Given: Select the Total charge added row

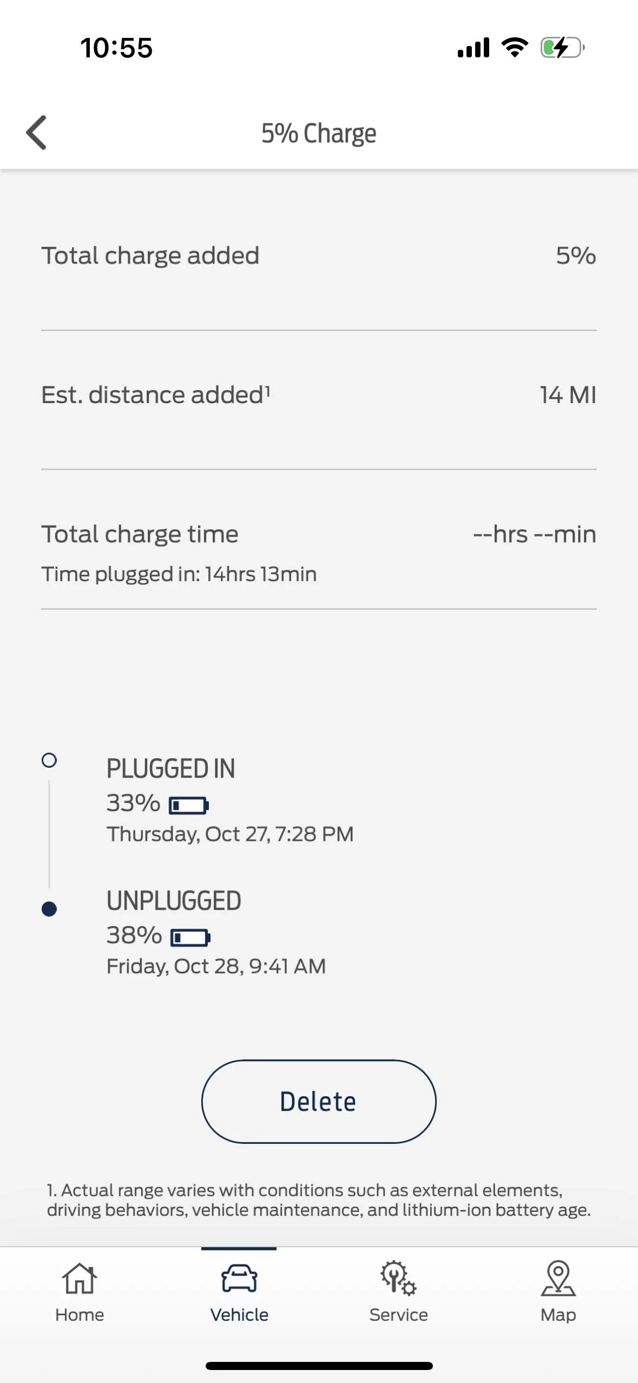Looking at the screenshot, I should pyautogui.click(x=319, y=255).
